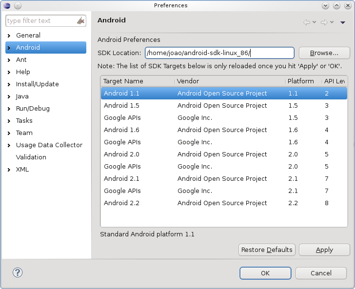Open back history dropdown arrow
The width and height of the screenshot is (355, 289).
(x=314, y=22)
